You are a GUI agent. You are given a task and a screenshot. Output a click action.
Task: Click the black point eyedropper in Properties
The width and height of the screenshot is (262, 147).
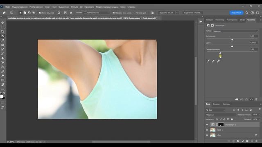pos(208,61)
